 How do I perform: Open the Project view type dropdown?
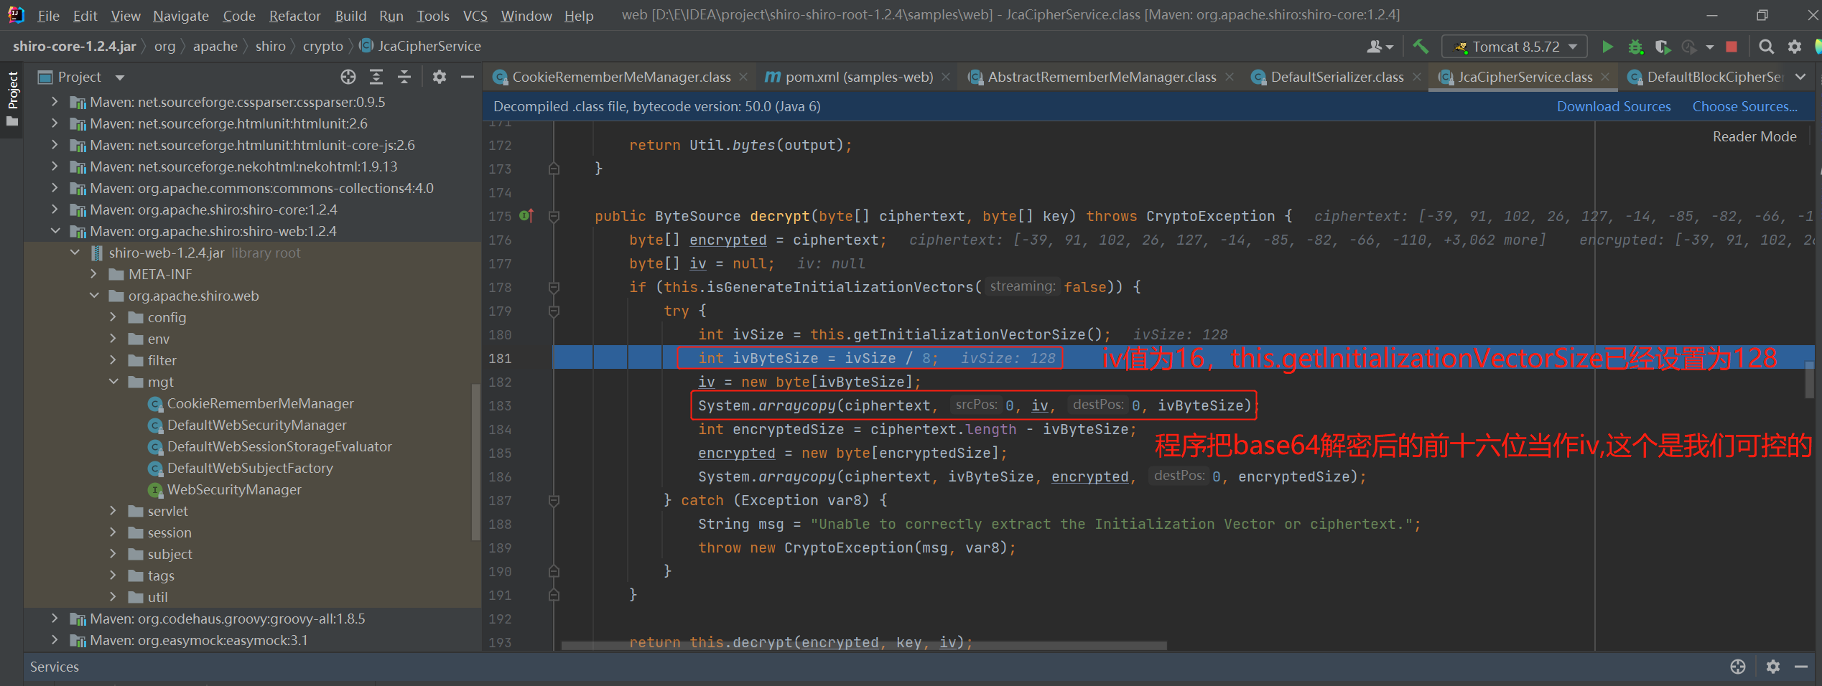click(x=119, y=77)
